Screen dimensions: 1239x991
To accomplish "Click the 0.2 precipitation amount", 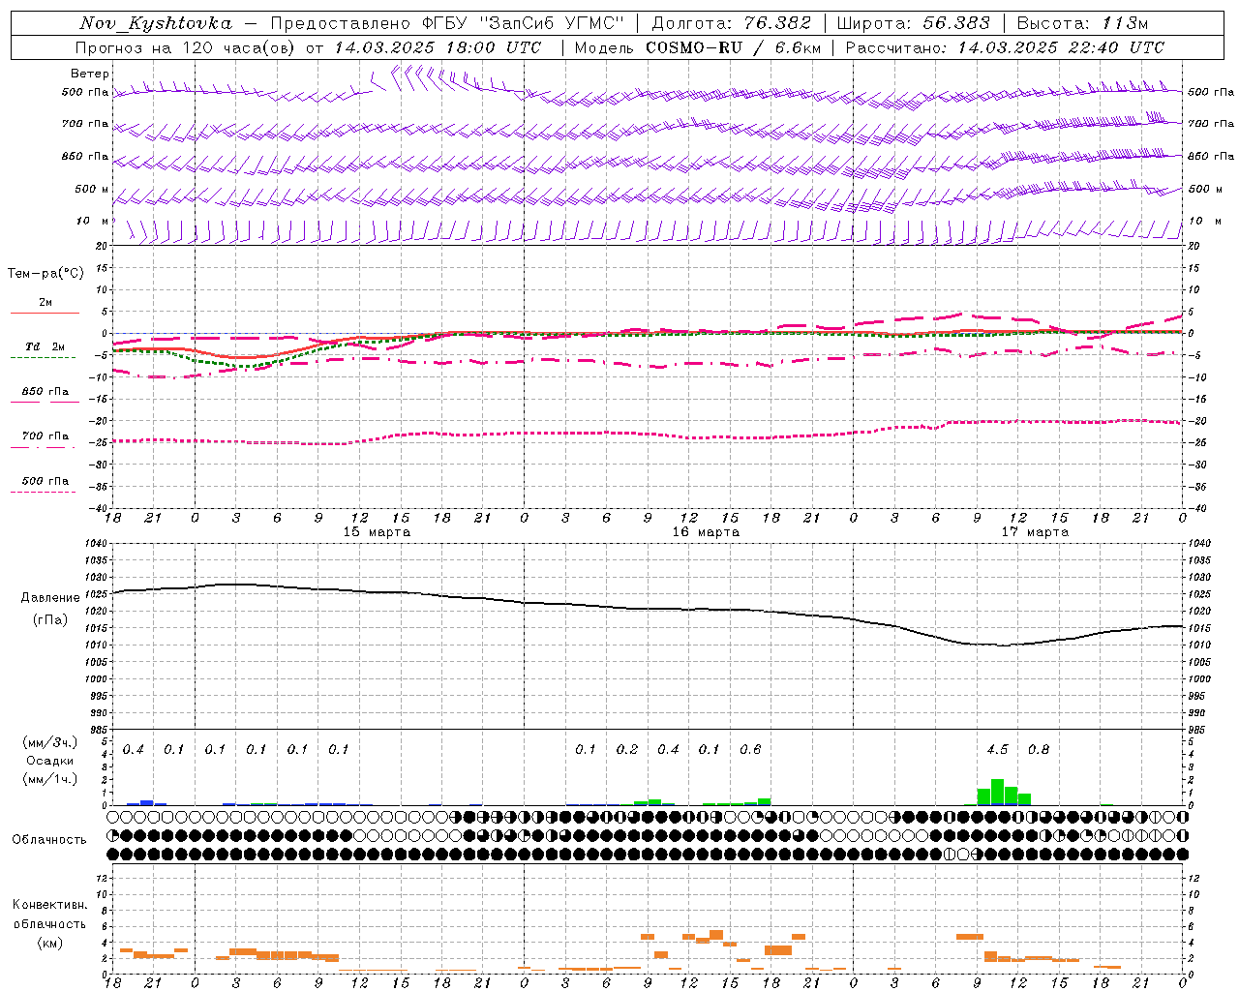I will pos(627,750).
